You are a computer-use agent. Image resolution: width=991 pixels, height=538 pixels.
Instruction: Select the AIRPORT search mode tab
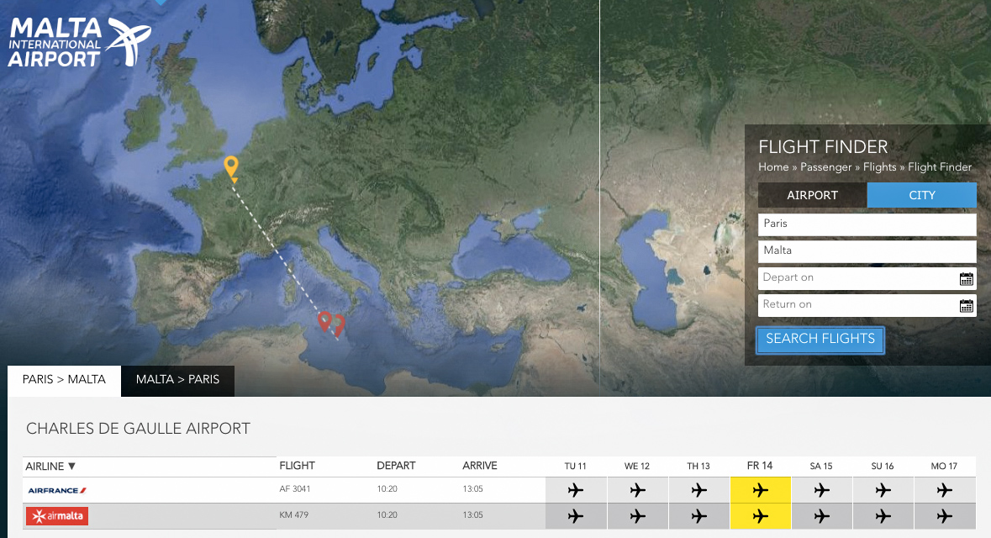coord(812,195)
